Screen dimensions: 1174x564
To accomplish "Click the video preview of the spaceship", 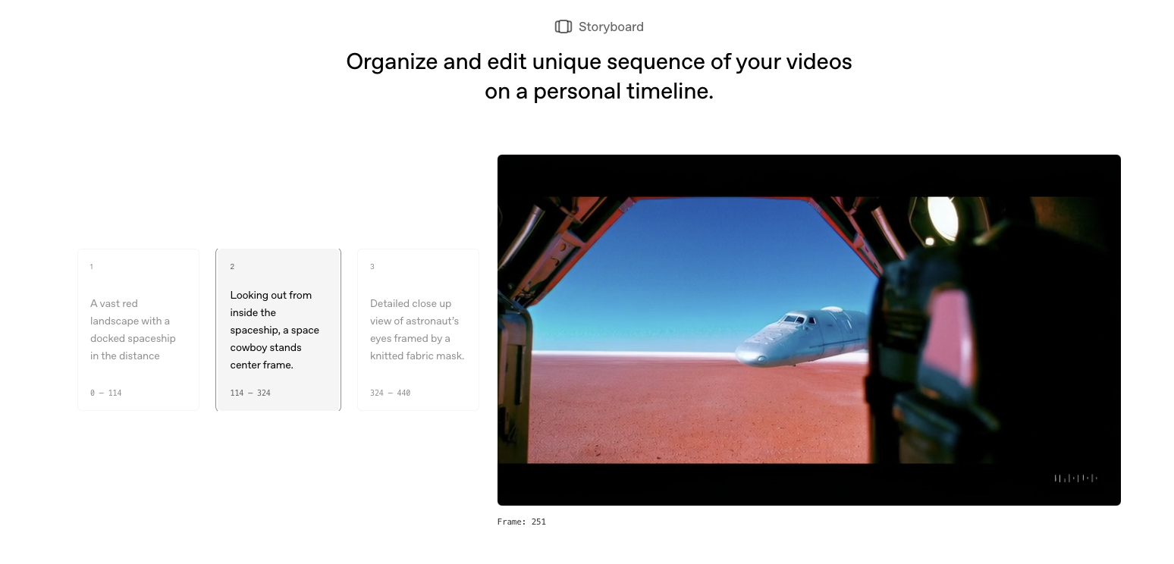I will [x=808, y=330].
